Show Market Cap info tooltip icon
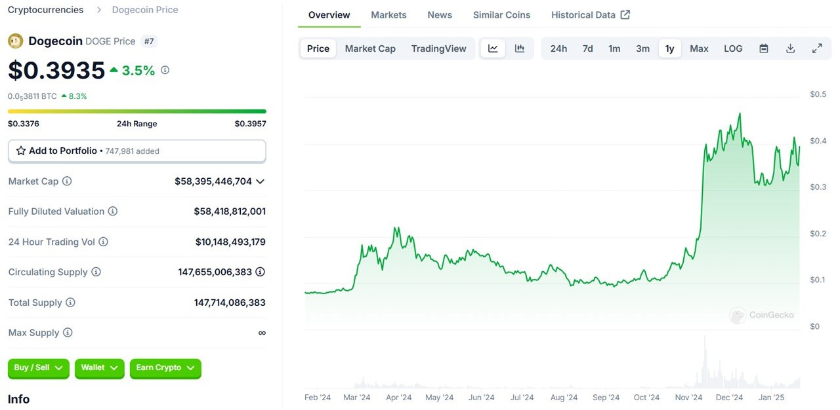Viewport: 840px width, 410px height. 67,181
